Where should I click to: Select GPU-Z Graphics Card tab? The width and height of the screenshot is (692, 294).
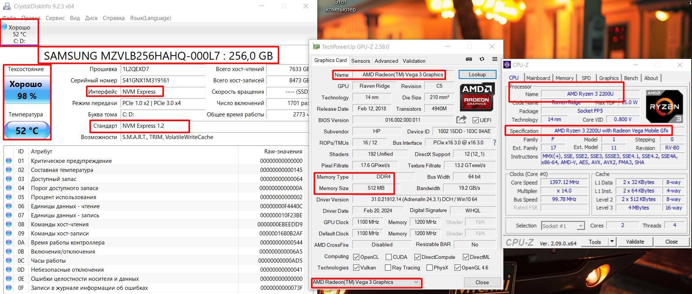click(x=330, y=60)
